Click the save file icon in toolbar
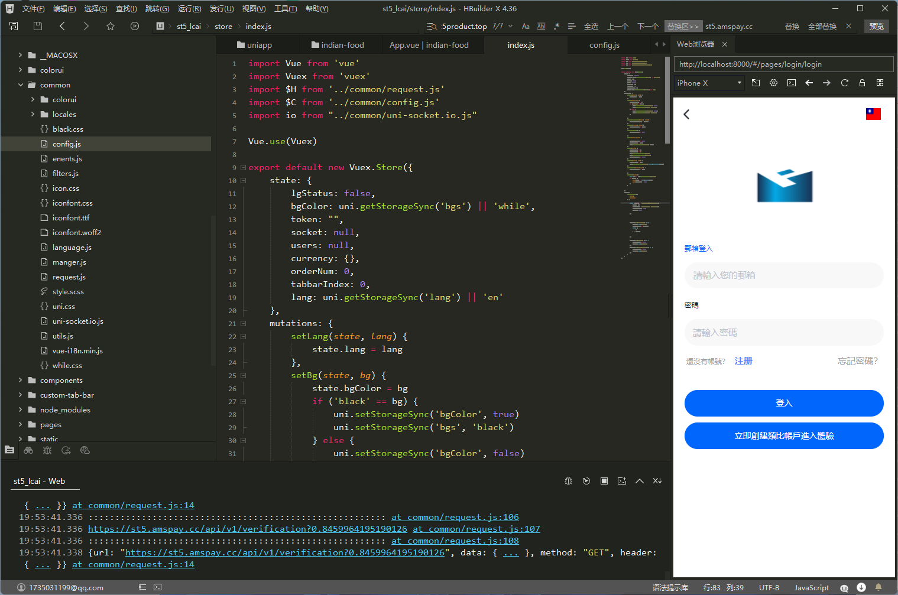The height and width of the screenshot is (595, 898). click(x=38, y=26)
